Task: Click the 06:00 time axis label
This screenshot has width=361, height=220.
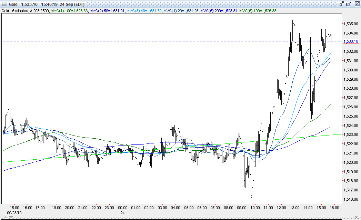Action: [202, 208]
